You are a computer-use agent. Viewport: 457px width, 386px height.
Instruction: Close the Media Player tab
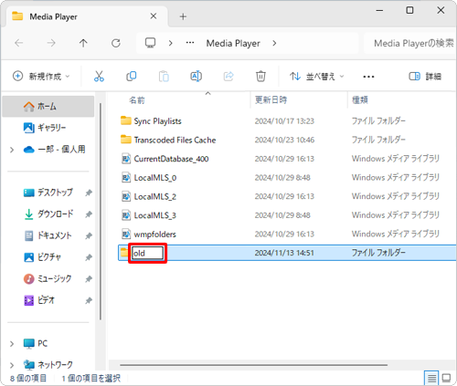pyautogui.click(x=154, y=16)
